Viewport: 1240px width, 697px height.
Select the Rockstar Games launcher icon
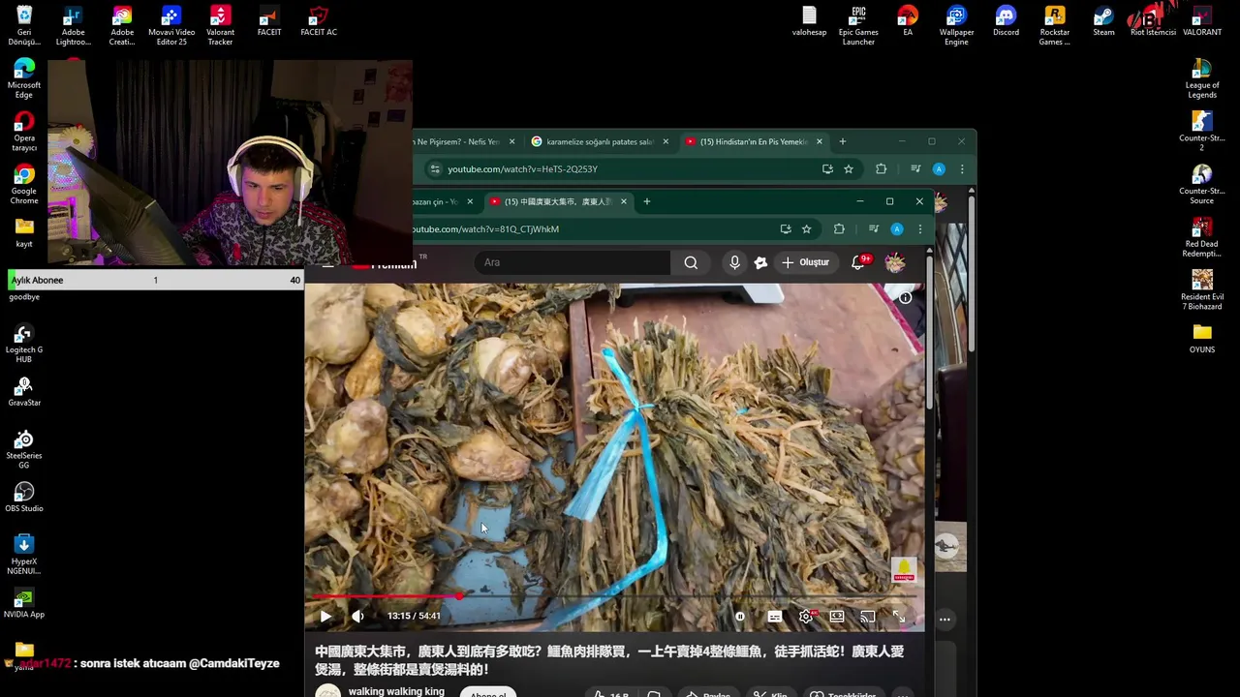click(1055, 25)
